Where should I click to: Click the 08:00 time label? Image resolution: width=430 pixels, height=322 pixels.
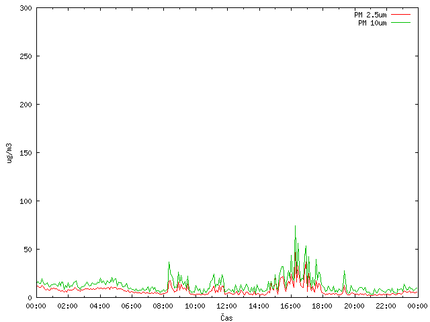click(163, 306)
